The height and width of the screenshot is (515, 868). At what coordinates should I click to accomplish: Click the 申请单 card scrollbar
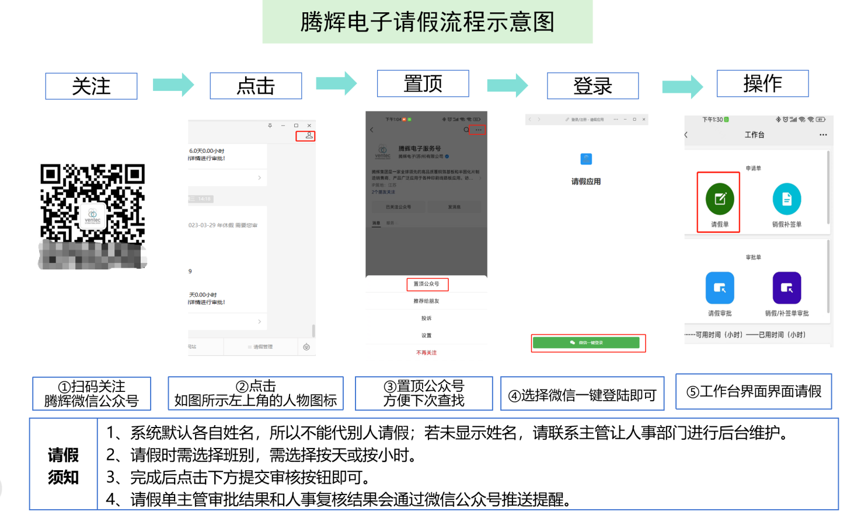coord(828,188)
